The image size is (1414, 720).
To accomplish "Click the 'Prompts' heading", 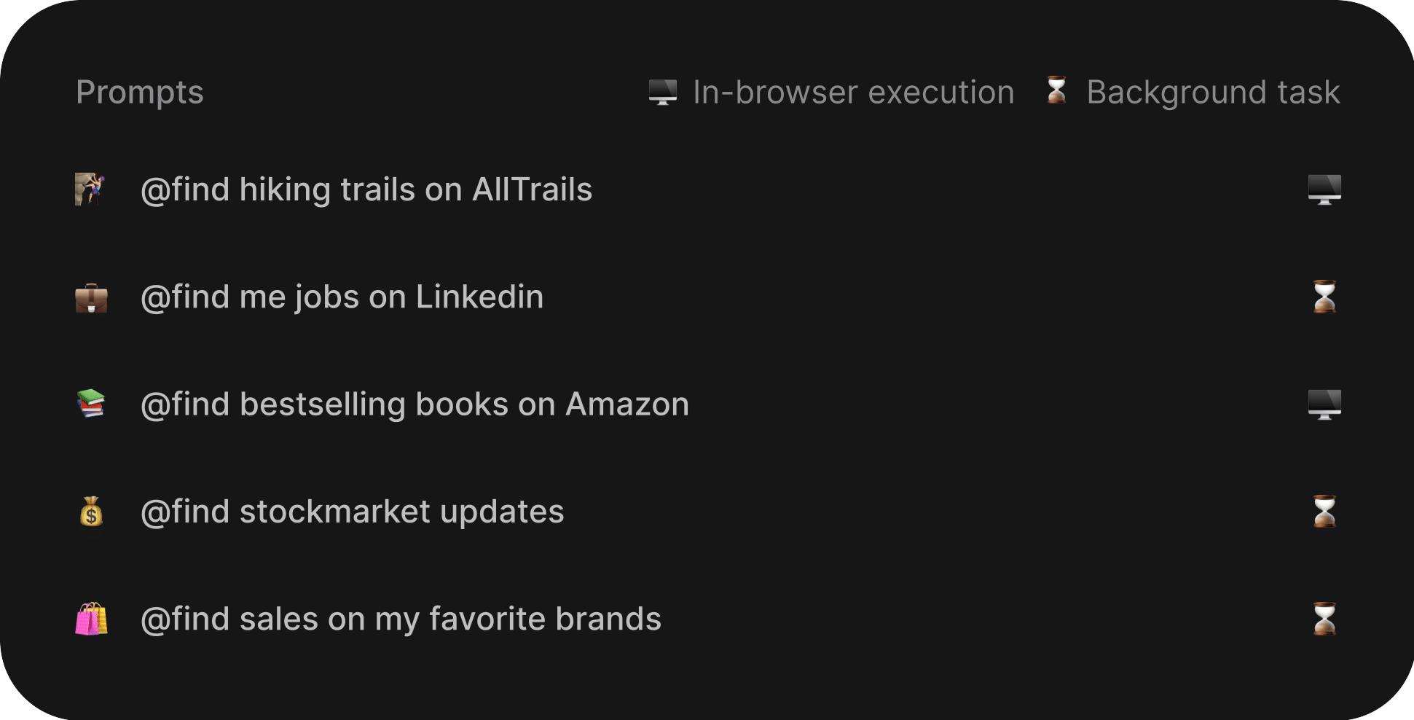I will [x=140, y=93].
